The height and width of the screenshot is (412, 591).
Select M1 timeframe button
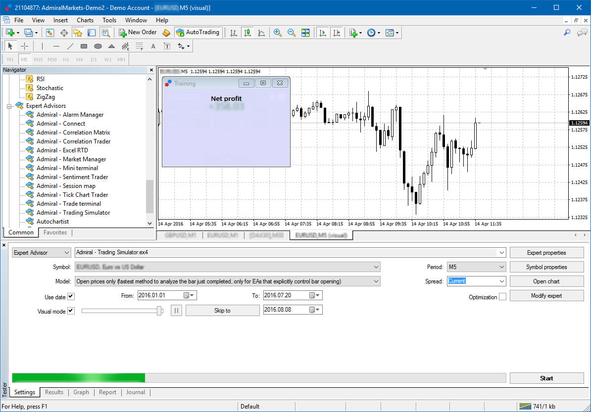pyautogui.click(x=10, y=59)
